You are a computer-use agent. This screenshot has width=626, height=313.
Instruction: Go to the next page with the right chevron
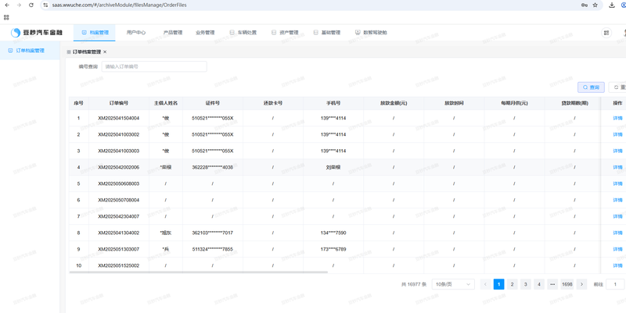(581, 285)
